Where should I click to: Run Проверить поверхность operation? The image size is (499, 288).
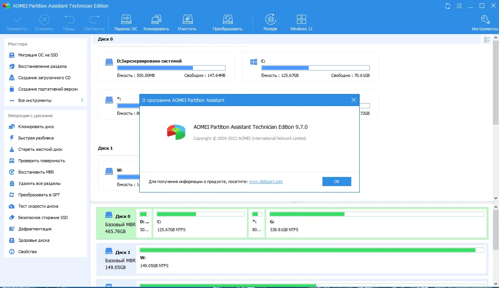[42, 161]
